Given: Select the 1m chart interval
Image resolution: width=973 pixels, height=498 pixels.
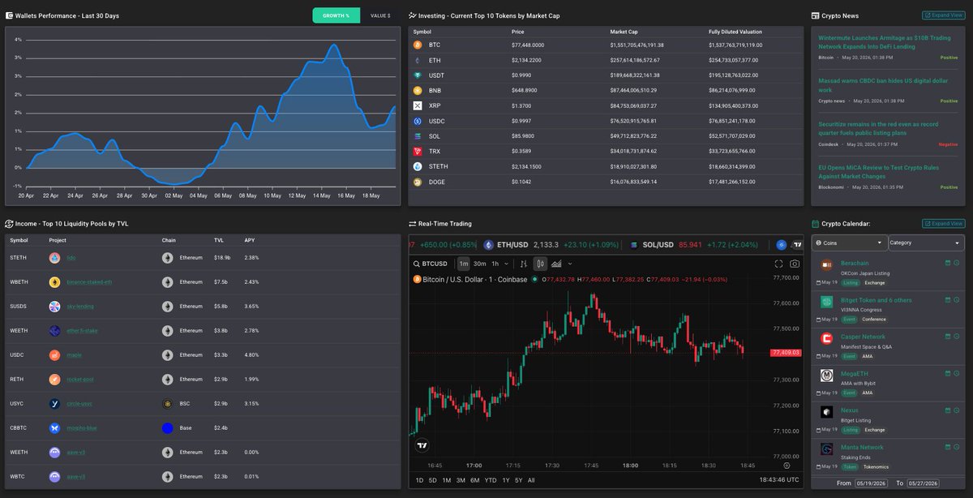Looking at the screenshot, I should click(x=464, y=264).
